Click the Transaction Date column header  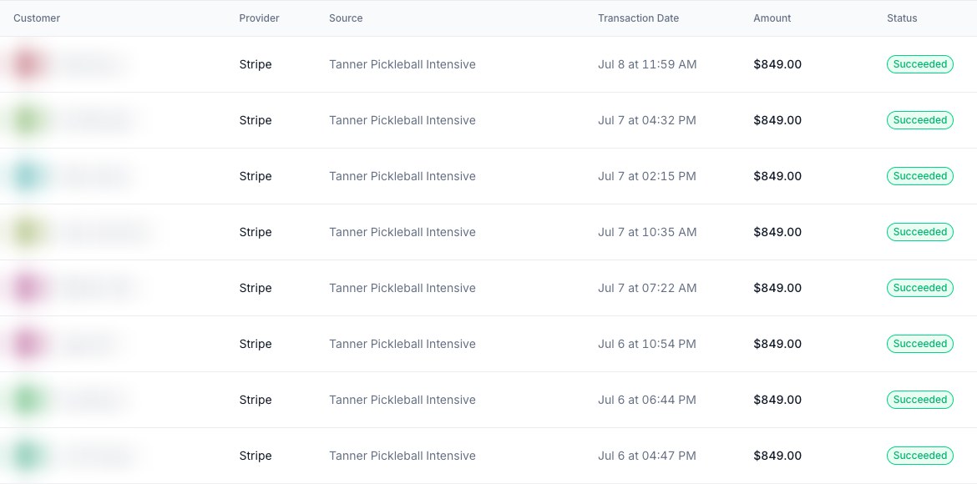638,18
